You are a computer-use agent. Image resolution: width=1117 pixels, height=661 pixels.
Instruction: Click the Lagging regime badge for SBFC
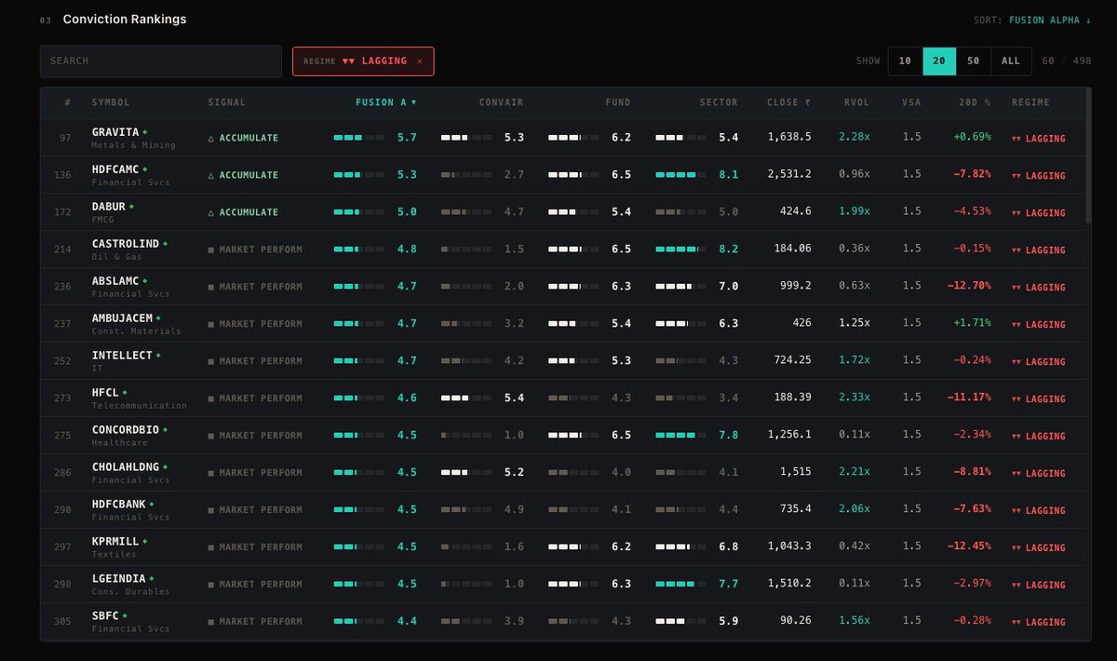[1038, 622]
